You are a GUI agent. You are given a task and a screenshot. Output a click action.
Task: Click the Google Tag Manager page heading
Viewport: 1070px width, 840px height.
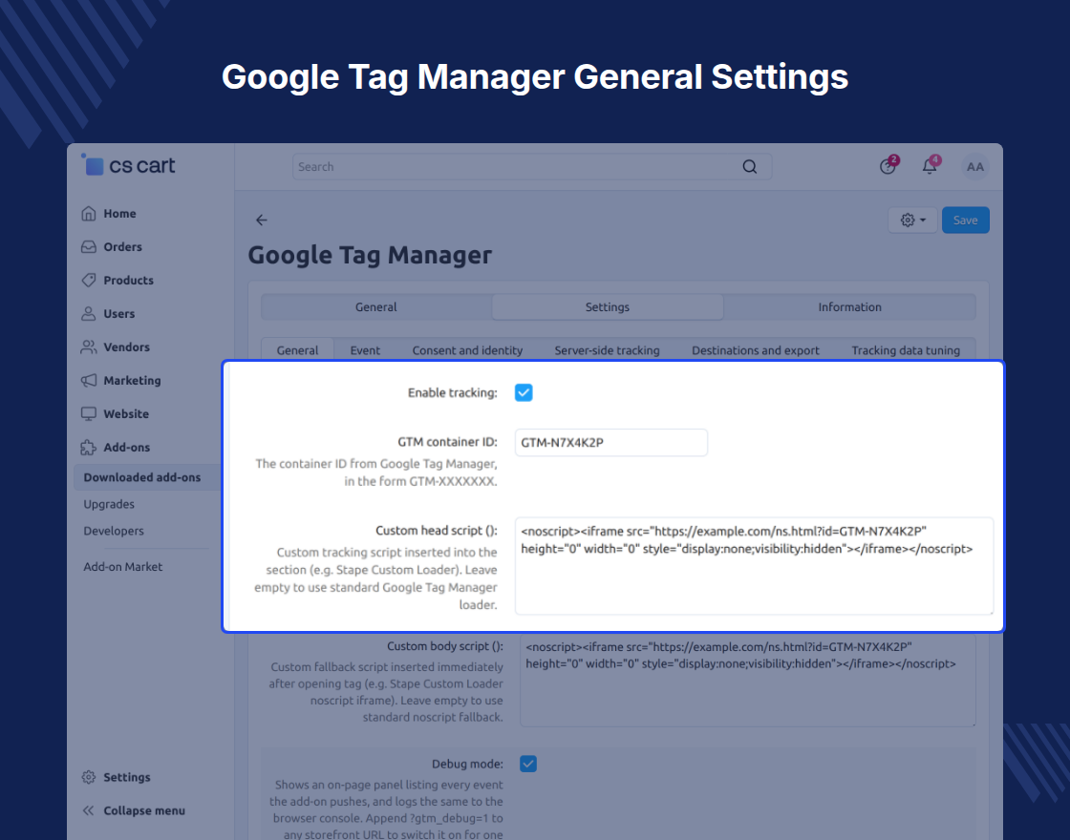click(370, 255)
